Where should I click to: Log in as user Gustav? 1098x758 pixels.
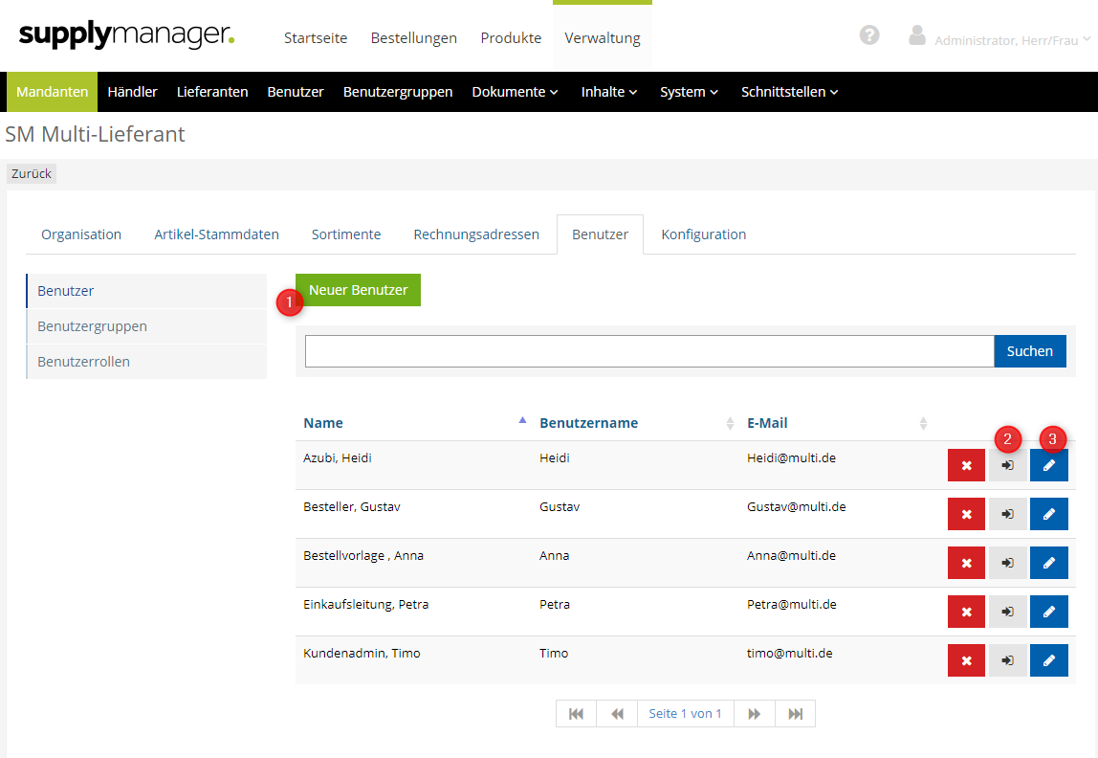(1007, 514)
